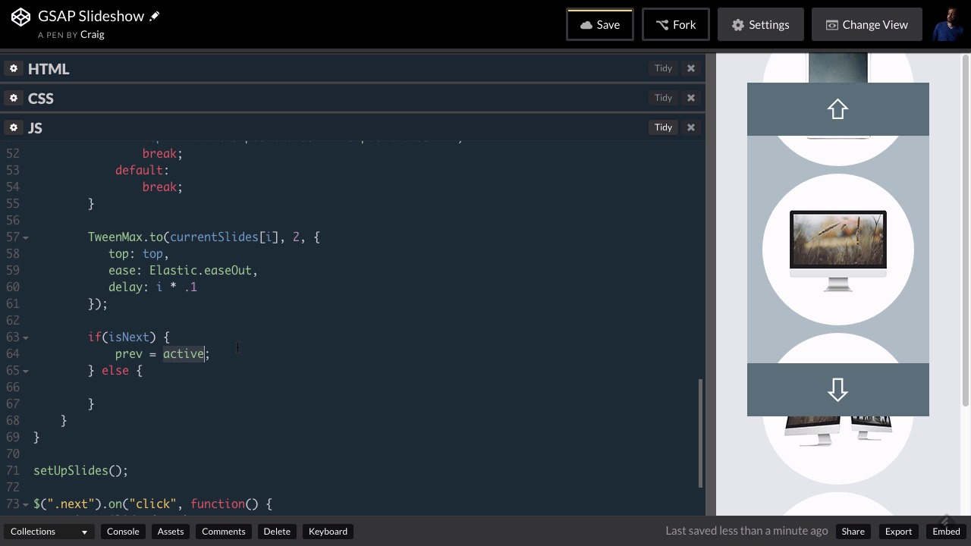Click the CodePen logo icon

pos(21,17)
